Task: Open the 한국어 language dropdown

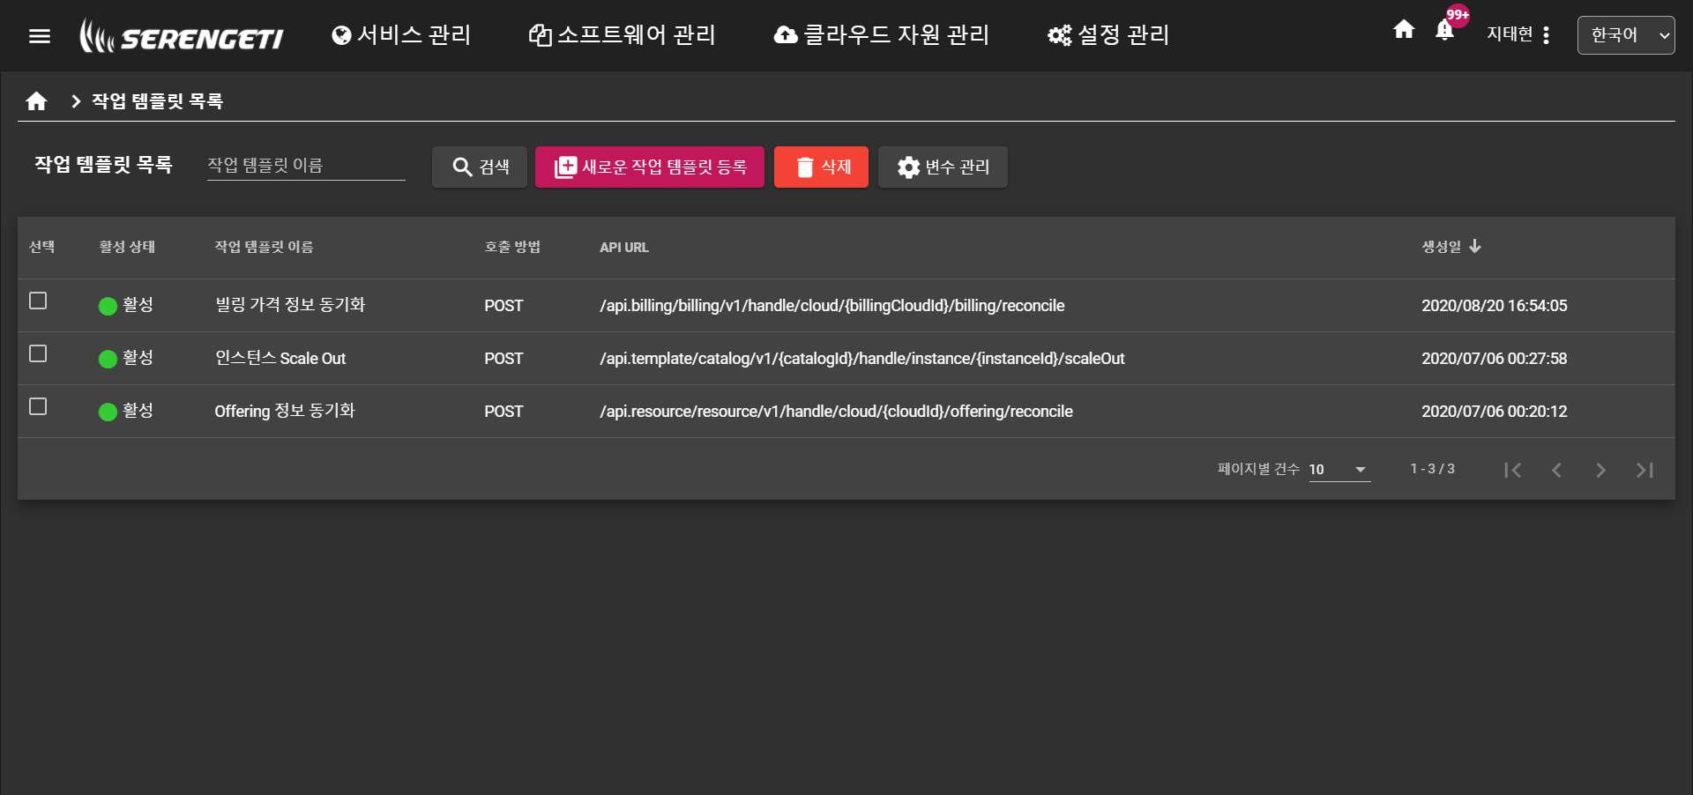Action: [1625, 35]
